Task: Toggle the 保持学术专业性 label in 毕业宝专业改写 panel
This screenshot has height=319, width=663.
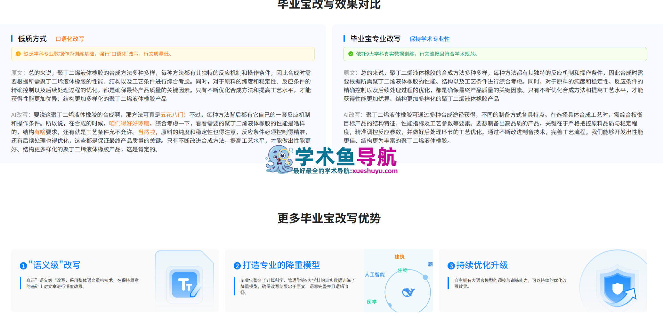Action: point(429,38)
